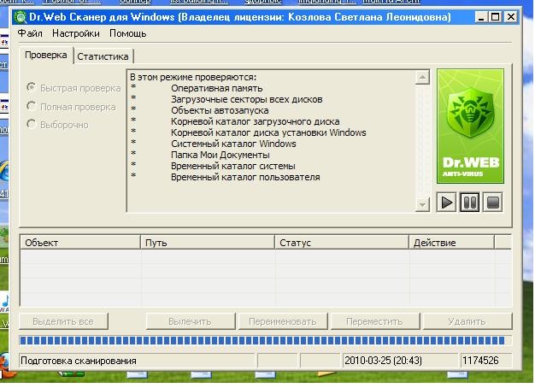Screen dimensions: 535x388
Task: Pause the scan with pause button
Action: click(469, 203)
